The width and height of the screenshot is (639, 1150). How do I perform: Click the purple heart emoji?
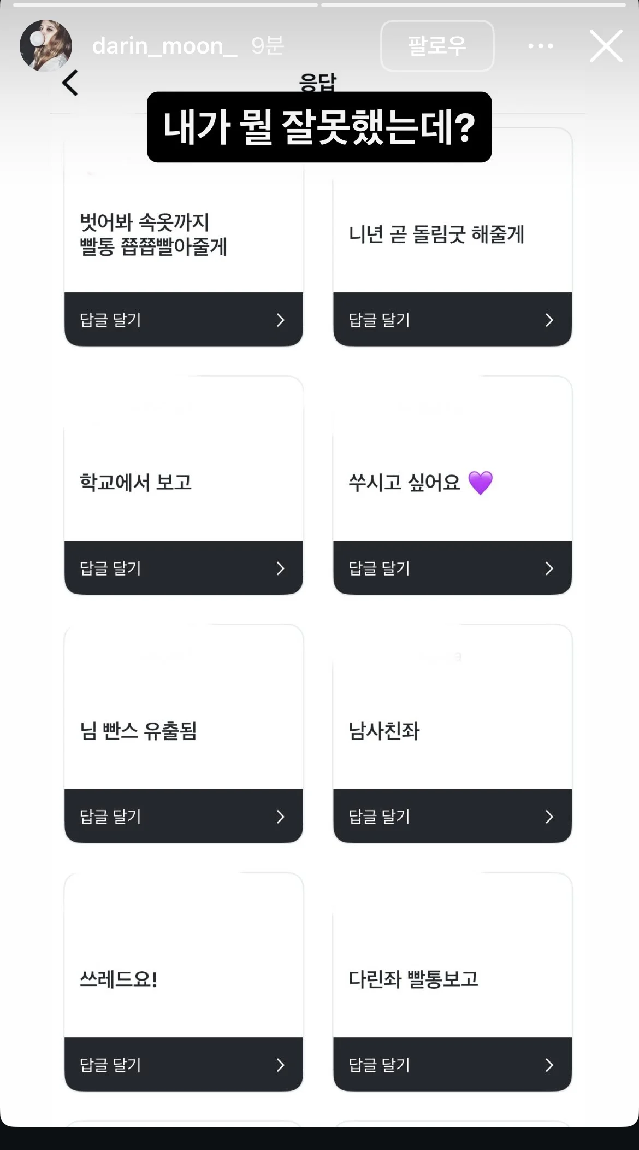point(481,483)
